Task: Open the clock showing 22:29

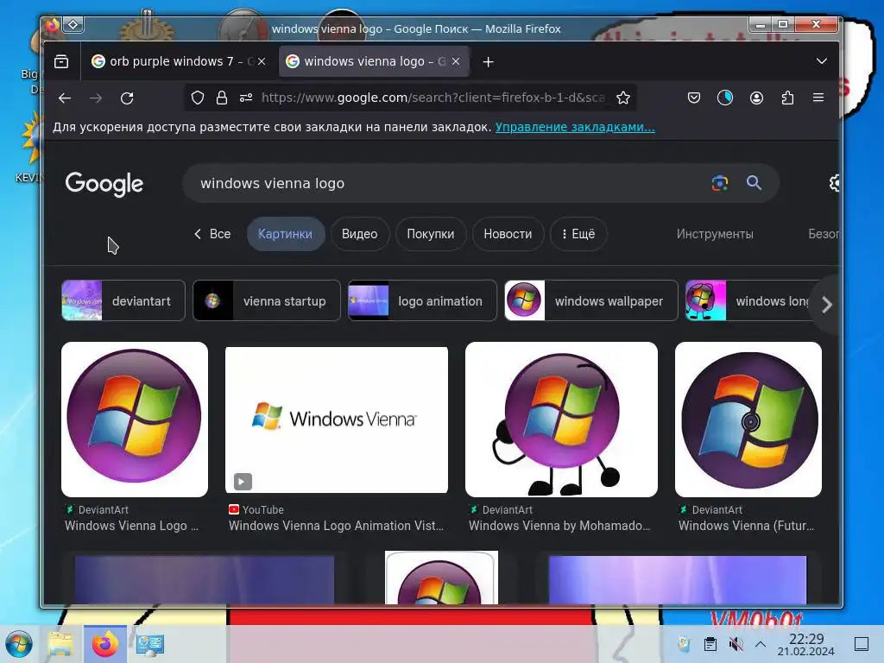Action: [806, 644]
